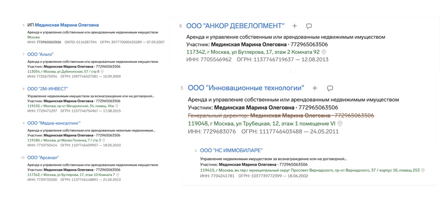442x215 pixels.
Task: Open ИП Мединская Марина Олеговна profile link
Action: tap(67, 25)
